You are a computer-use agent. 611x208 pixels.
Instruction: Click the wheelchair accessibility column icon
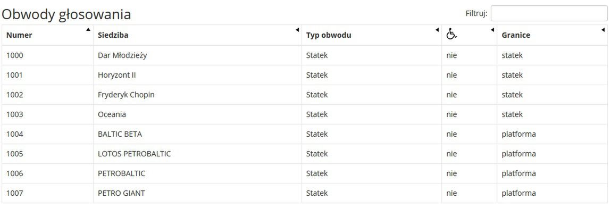451,34
